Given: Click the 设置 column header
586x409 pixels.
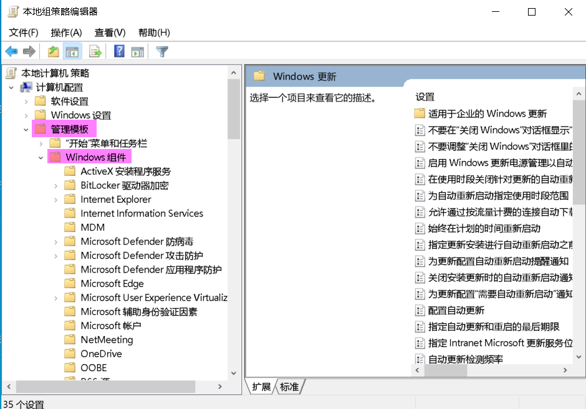Looking at the screenshot, I should [x=425, y=97].
